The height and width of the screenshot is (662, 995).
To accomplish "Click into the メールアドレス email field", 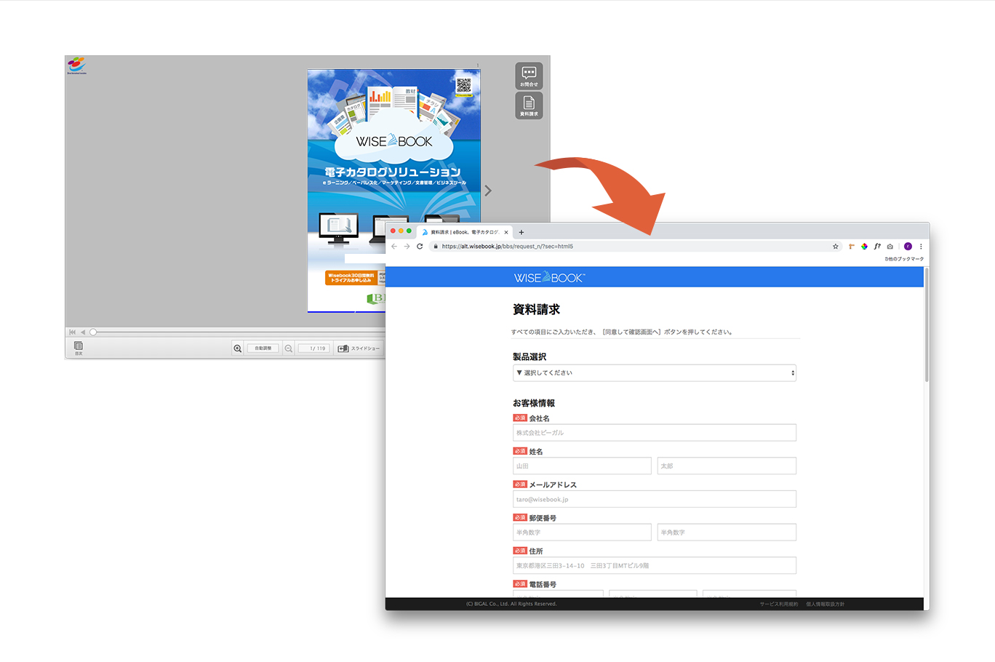I will [654, 499].
